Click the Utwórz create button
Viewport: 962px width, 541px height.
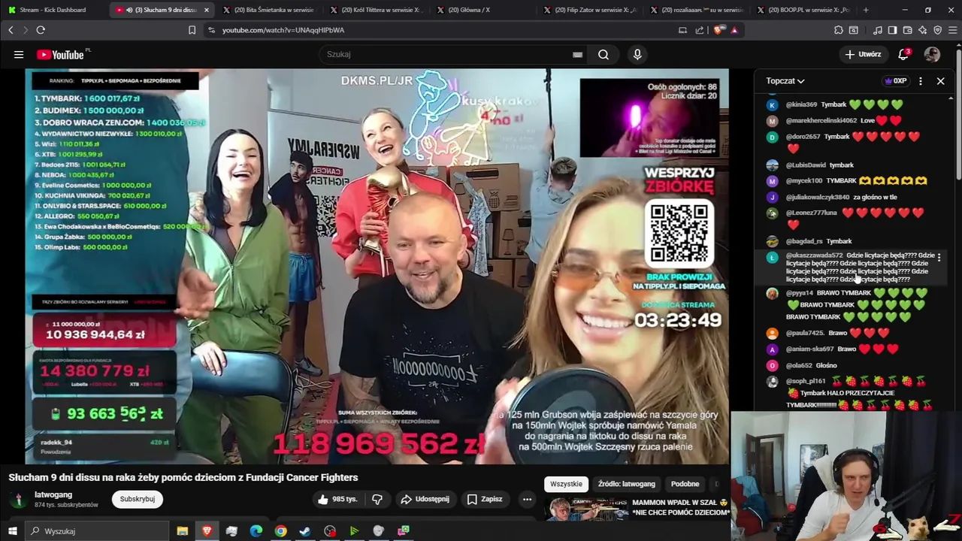(862, 54)
